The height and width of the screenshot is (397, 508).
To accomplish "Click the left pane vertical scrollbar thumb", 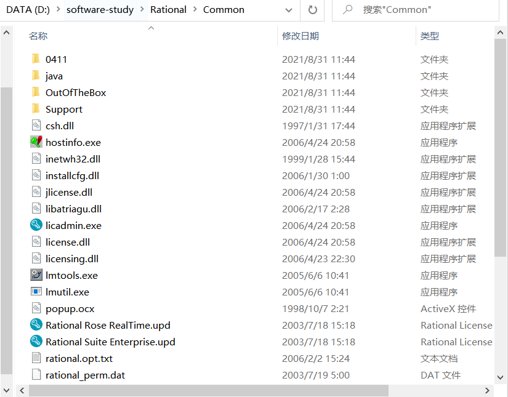I will pyautogui.click(x=6, y=231).
